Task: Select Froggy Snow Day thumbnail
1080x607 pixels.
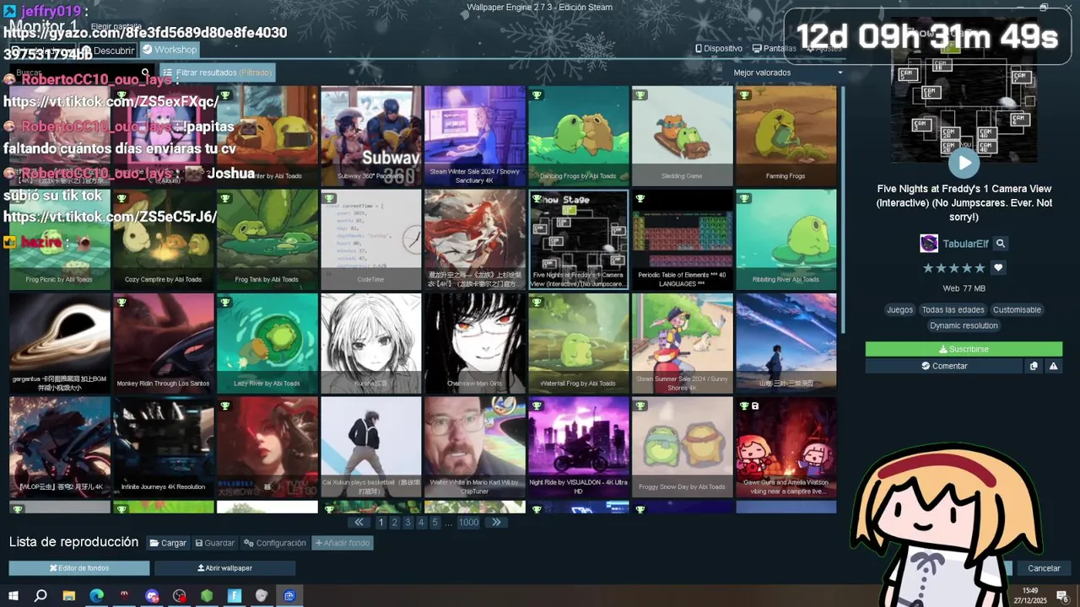Action: (x=682, y=447)
